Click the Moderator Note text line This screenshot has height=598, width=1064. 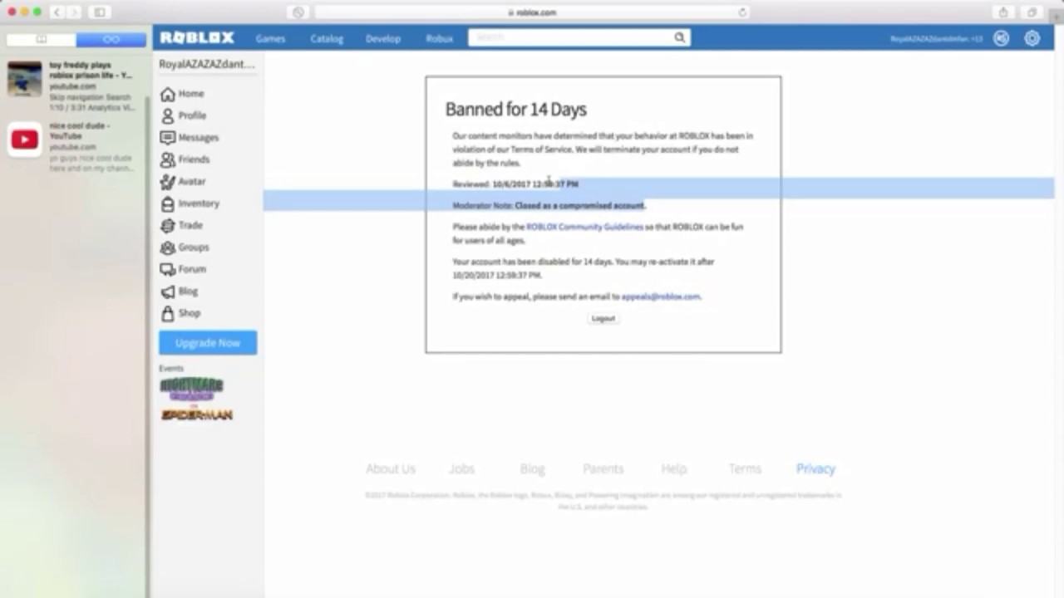tap(549, 205)
